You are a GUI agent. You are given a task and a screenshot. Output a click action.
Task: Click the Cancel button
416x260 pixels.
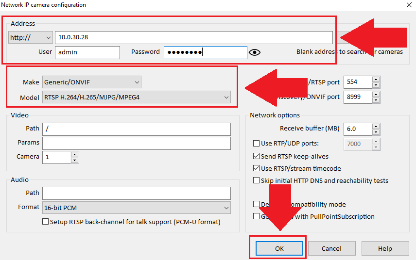[x=331, y=248]
